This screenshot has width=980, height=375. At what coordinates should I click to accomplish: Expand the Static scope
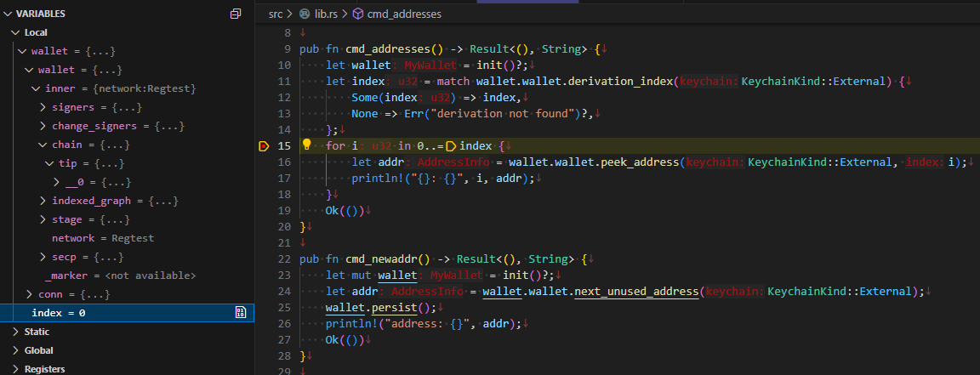(x=16, y=332)
